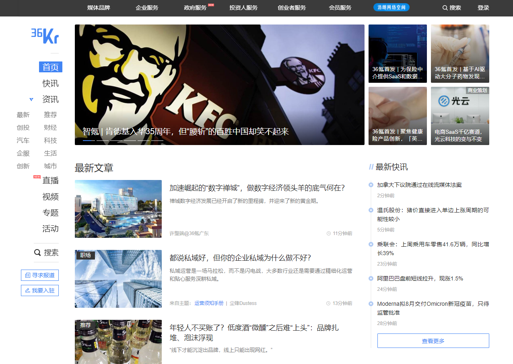Image resolution: width=513 pixels, height=364 pixels.
Task: Expand 资讯 with the blue triangle arrow
Action: click(31, 99)
